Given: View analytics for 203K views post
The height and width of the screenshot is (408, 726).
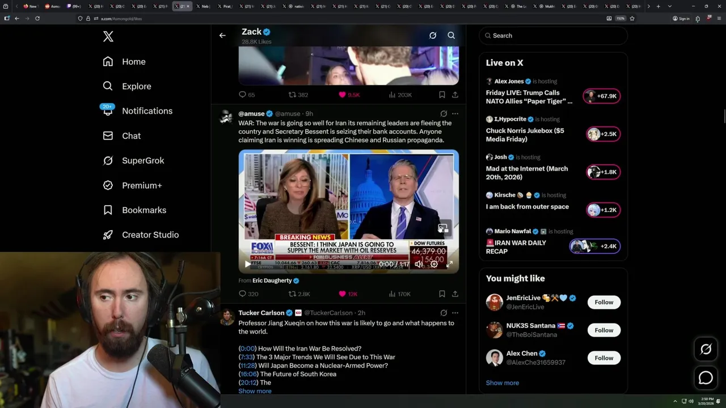Looking at the screenshot, I should [x=400, y=95].
